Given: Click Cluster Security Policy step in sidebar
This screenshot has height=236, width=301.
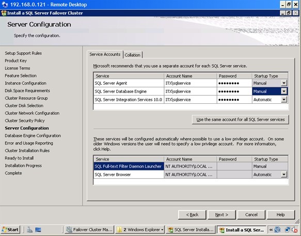Looking at the screenshot, I should pos(25,121).
